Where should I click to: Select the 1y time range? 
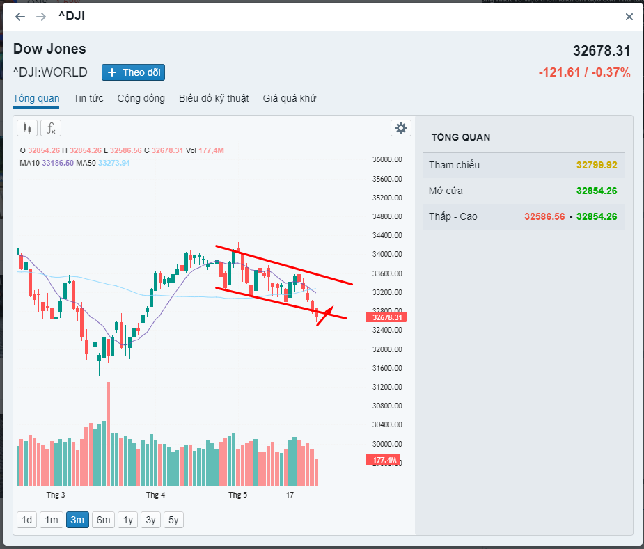pyautogui.click(x=127, y=520)
